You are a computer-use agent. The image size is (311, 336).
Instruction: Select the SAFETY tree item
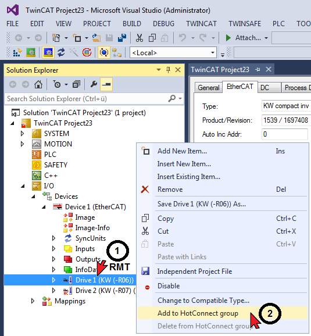tap(56, 165)
